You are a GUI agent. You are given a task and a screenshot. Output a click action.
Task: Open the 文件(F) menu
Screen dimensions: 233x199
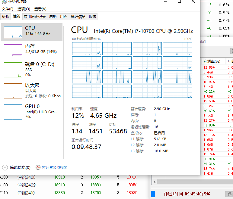tap(8, 9)
